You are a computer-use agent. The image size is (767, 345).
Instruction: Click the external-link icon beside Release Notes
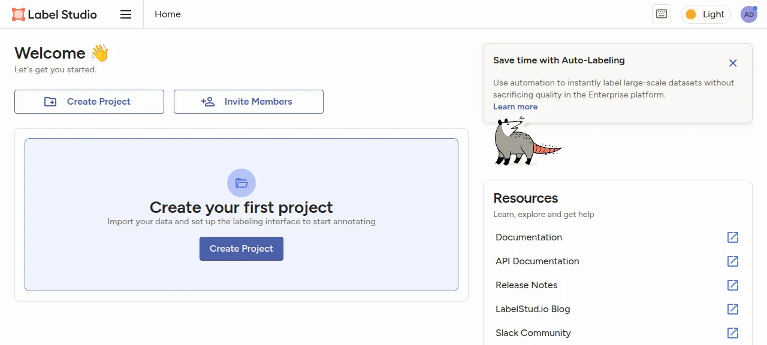click(733, 285)
